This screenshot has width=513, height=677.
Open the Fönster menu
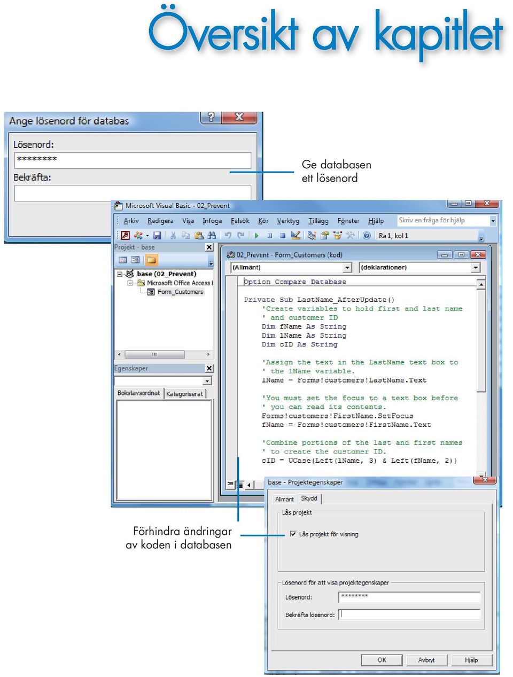click(348, 221)
